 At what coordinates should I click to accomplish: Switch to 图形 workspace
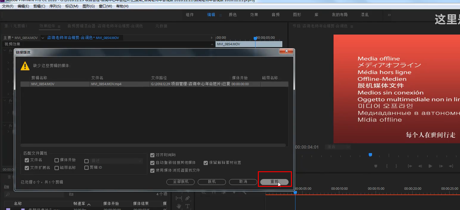tap(297, 15)
